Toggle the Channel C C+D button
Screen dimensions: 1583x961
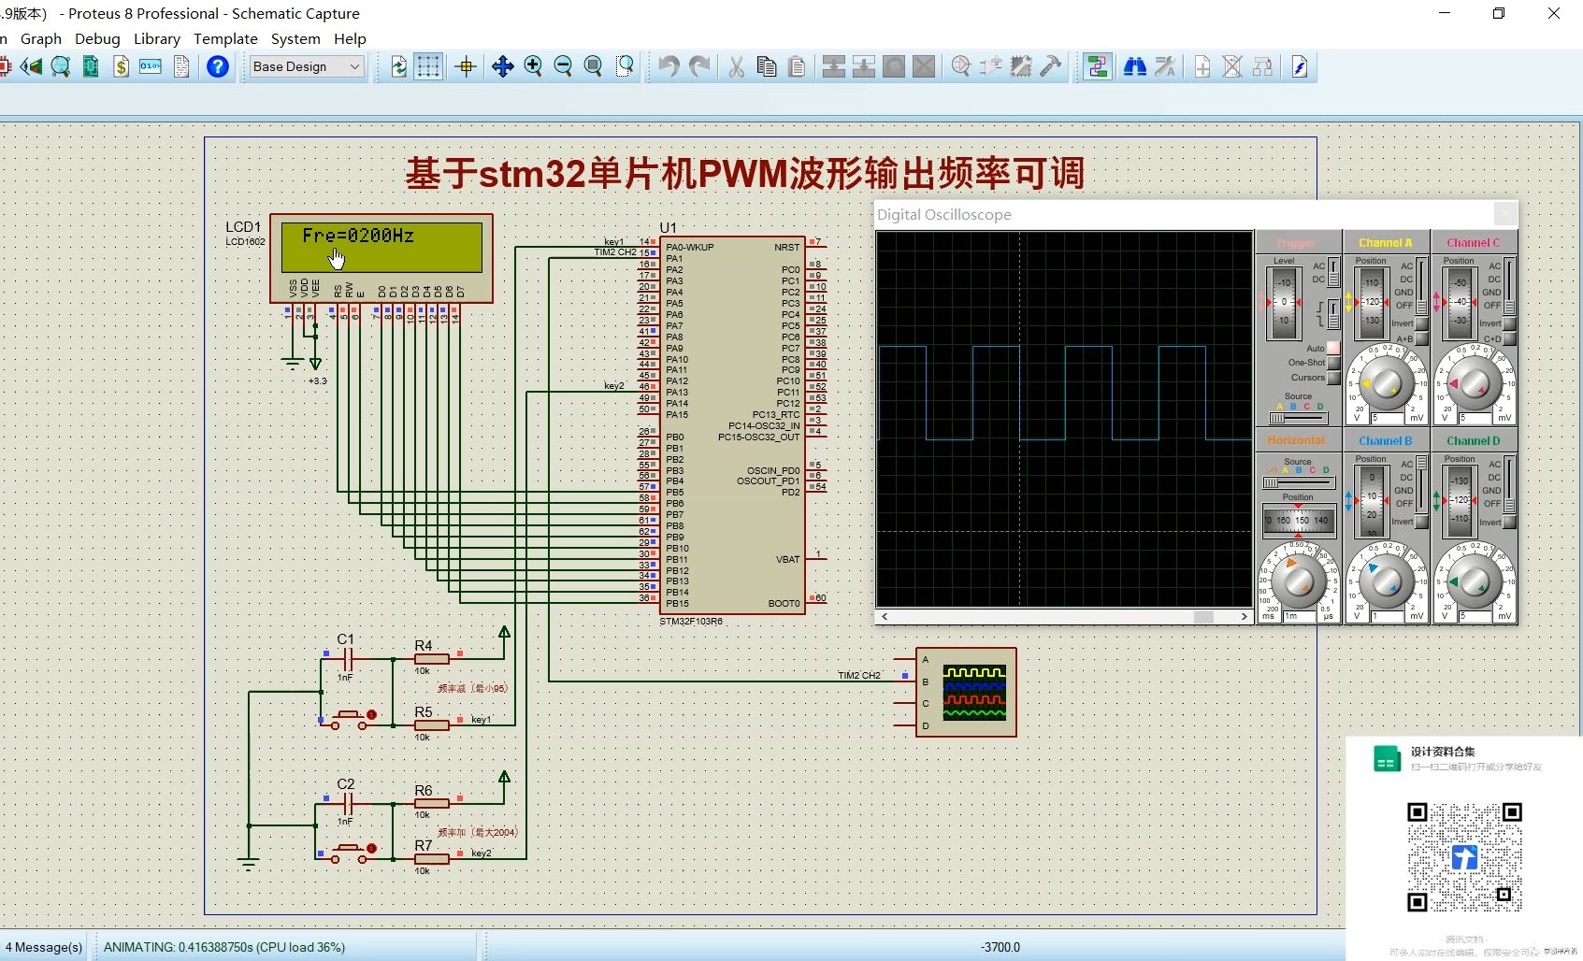coord(1509,338)
